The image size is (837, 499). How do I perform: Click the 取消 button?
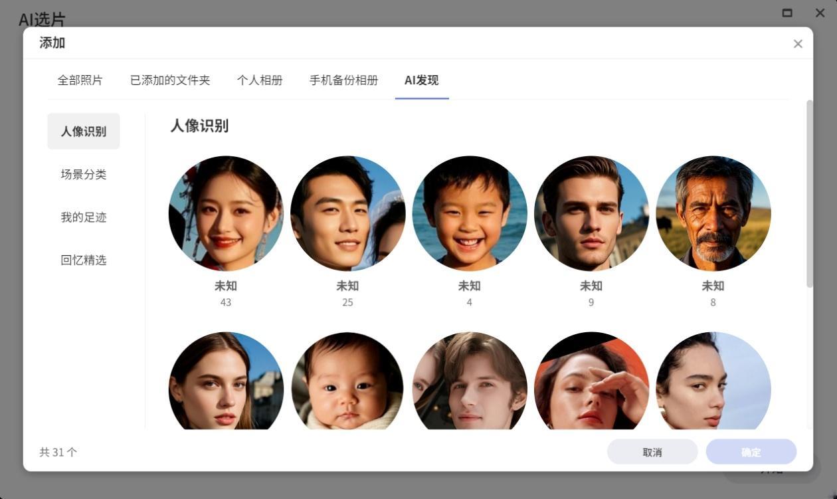coord(652,452)
